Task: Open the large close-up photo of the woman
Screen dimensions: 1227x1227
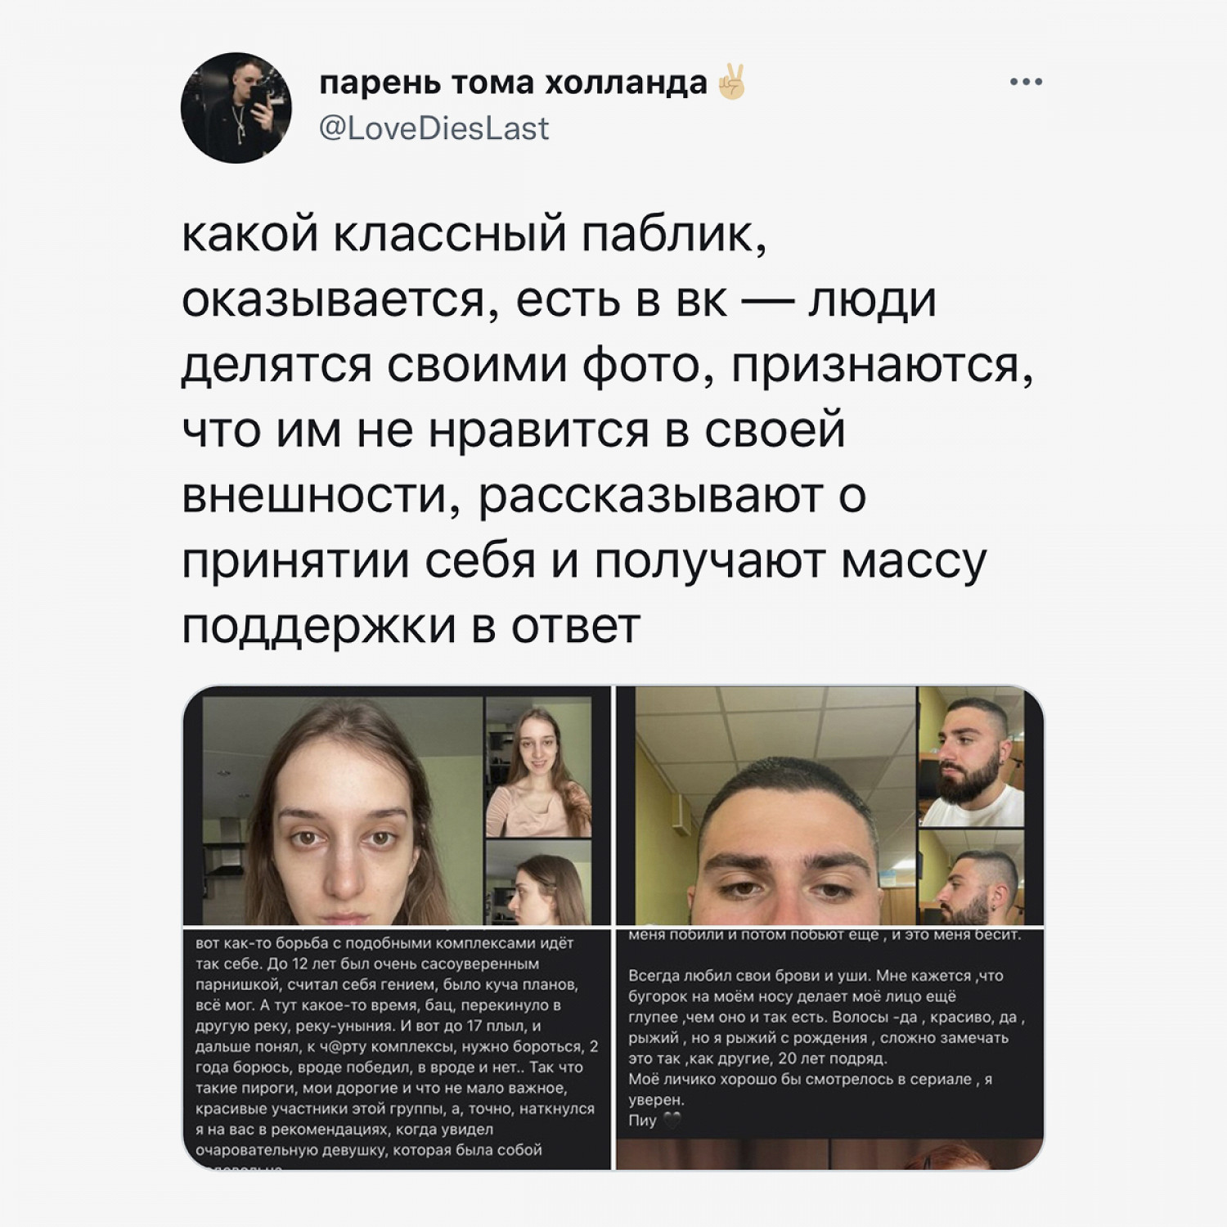Action: click(x=341, y=810)
